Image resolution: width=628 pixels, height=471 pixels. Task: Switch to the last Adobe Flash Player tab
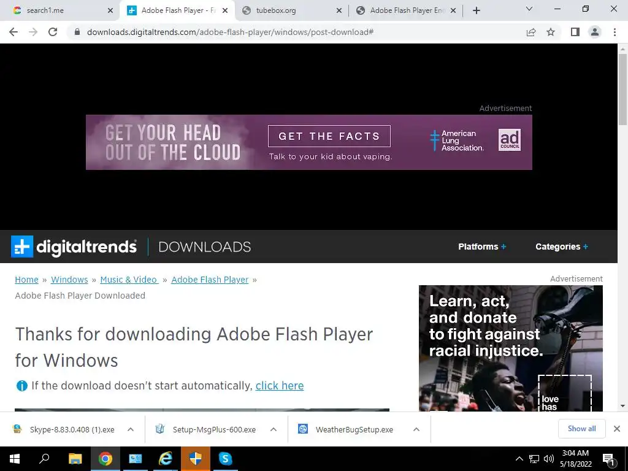[x=408, y=10]
